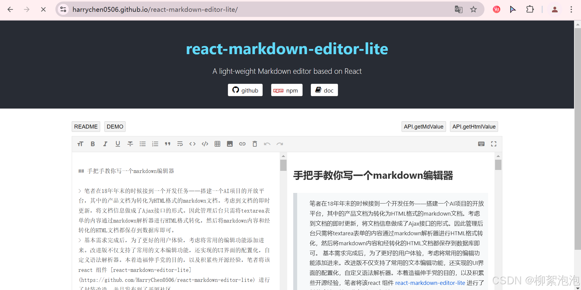This screenshot has height=290, width=581.
Task: Click the markdown editor pane scrollbar thumb
Action: [x=283, y=165]
